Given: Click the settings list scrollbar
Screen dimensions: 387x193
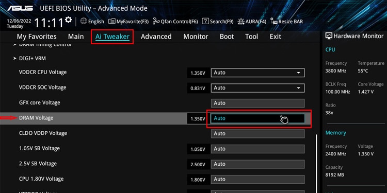Looking at the screenshot, I should [316, 164].
